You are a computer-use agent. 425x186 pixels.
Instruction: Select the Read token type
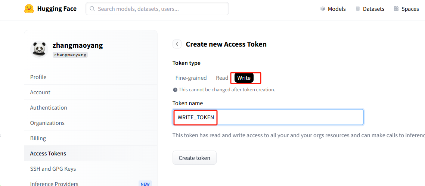pyautogui.click(x=222, y=78)
